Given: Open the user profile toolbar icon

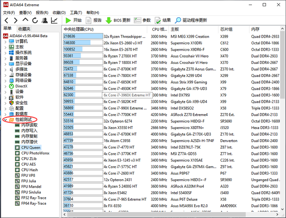Looking at the screenshot, I should pos(45,20).
